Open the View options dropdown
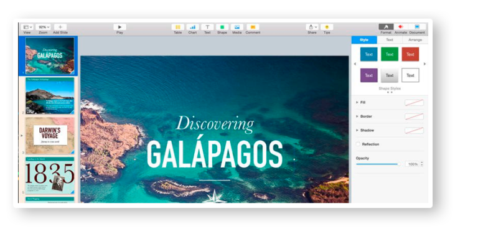478x249 pixels. point(27,27)
